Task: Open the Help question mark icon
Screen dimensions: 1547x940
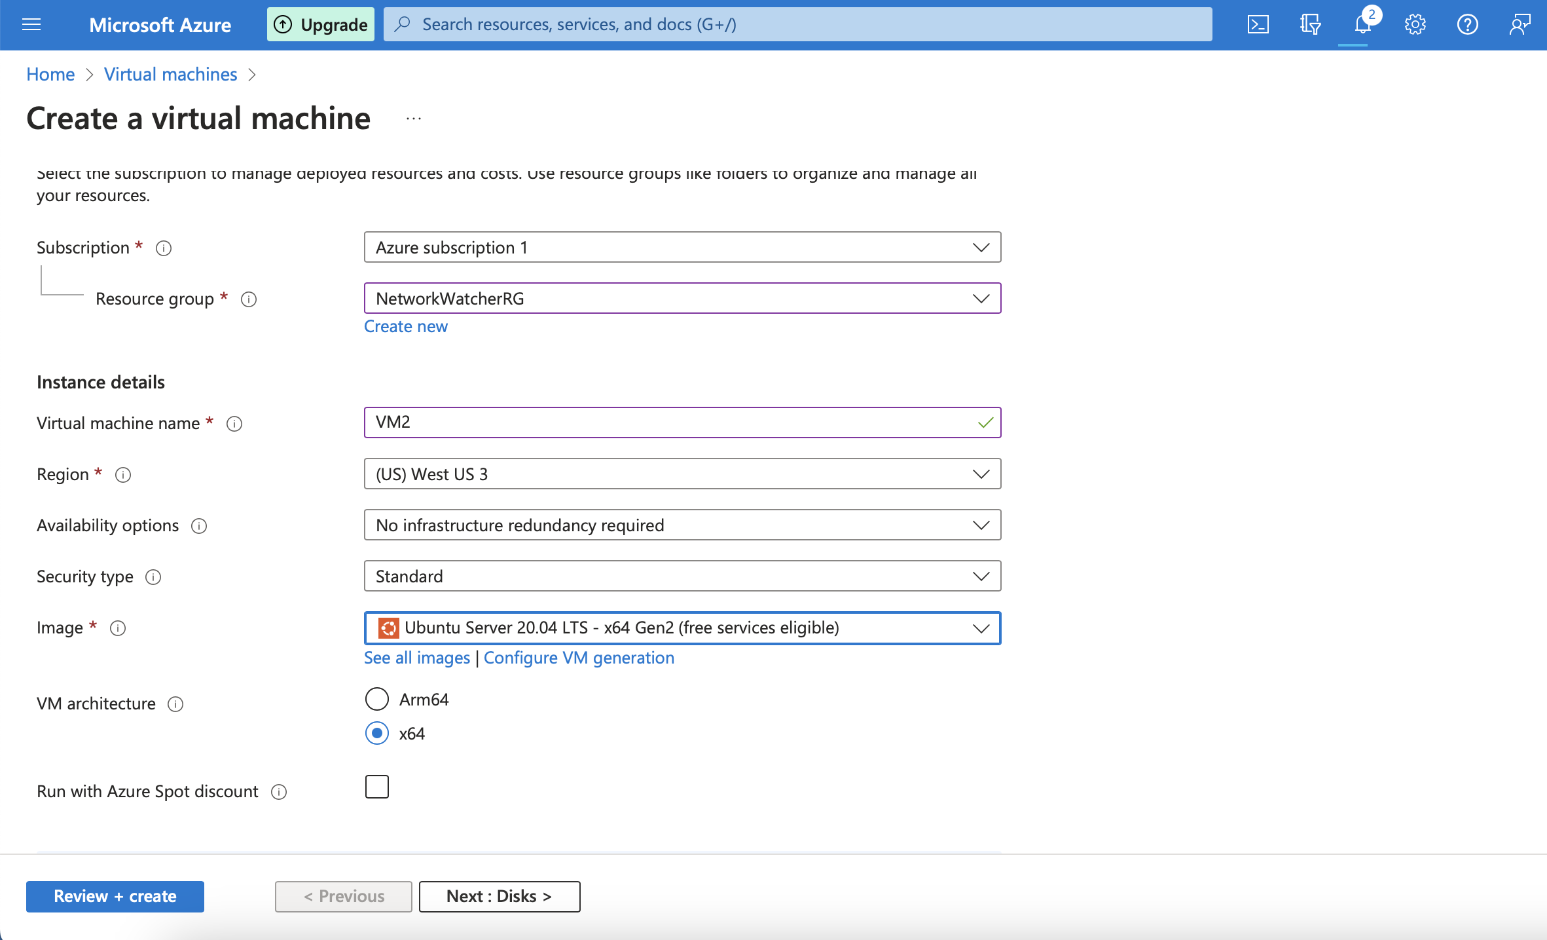Action: click(1467, 25)
